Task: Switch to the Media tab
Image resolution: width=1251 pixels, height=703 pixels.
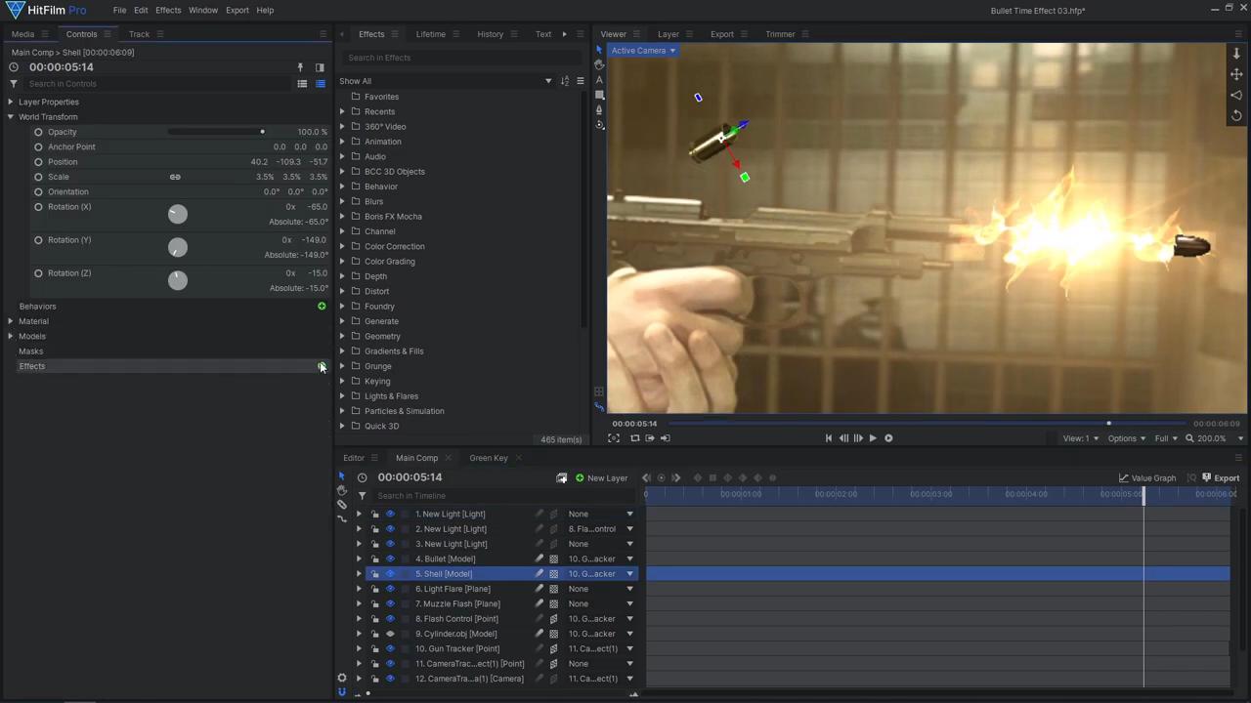Action: tap(22, 34)
